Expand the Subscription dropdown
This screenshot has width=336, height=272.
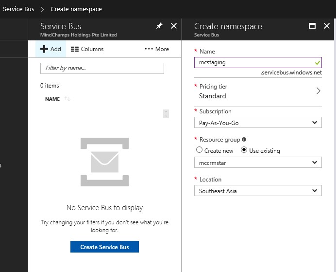click(x=258, y=123)
